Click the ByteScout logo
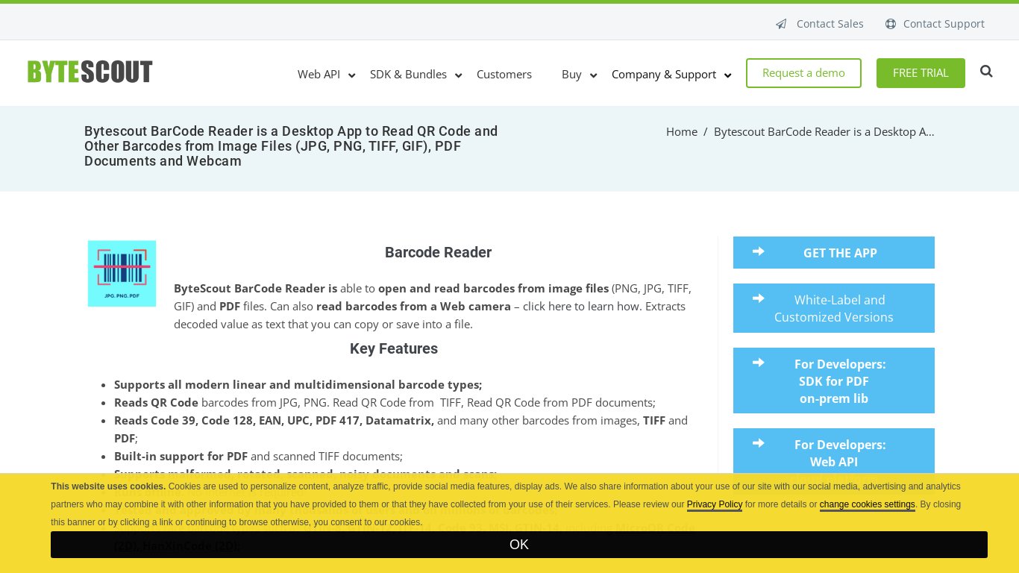The width and height of the screenshot is (1019, 573). click(x=90, y=72)
